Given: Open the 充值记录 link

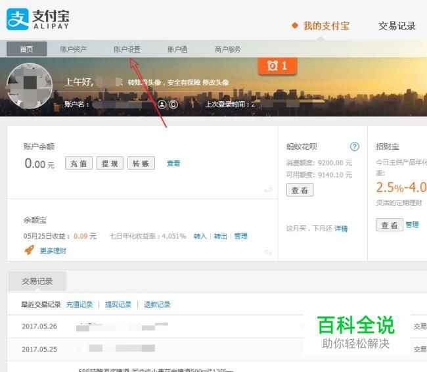Looking at the screenshot, I should (79, 304).
